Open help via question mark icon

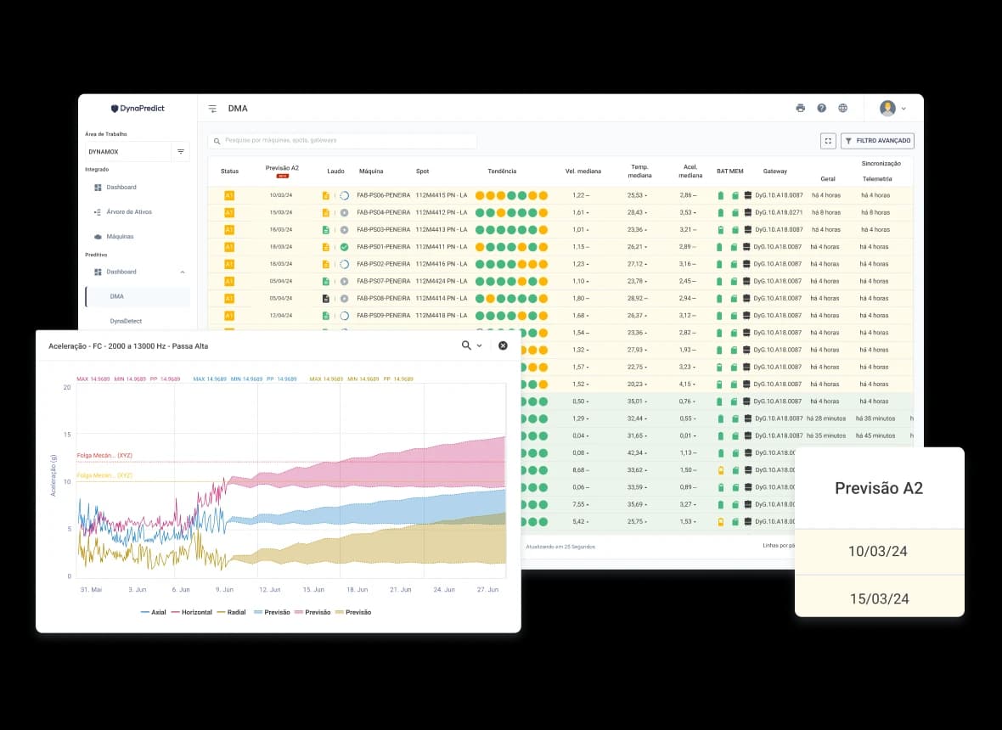(x=821, y=108)
